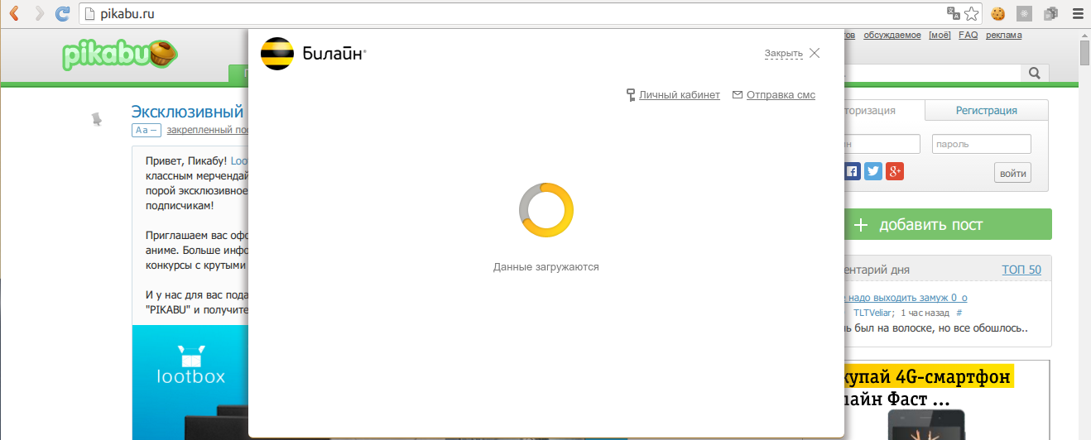The height and width of the screenshot is (440, 1091).
Task: Click the lootbox banner image
Action: [190, 382]
